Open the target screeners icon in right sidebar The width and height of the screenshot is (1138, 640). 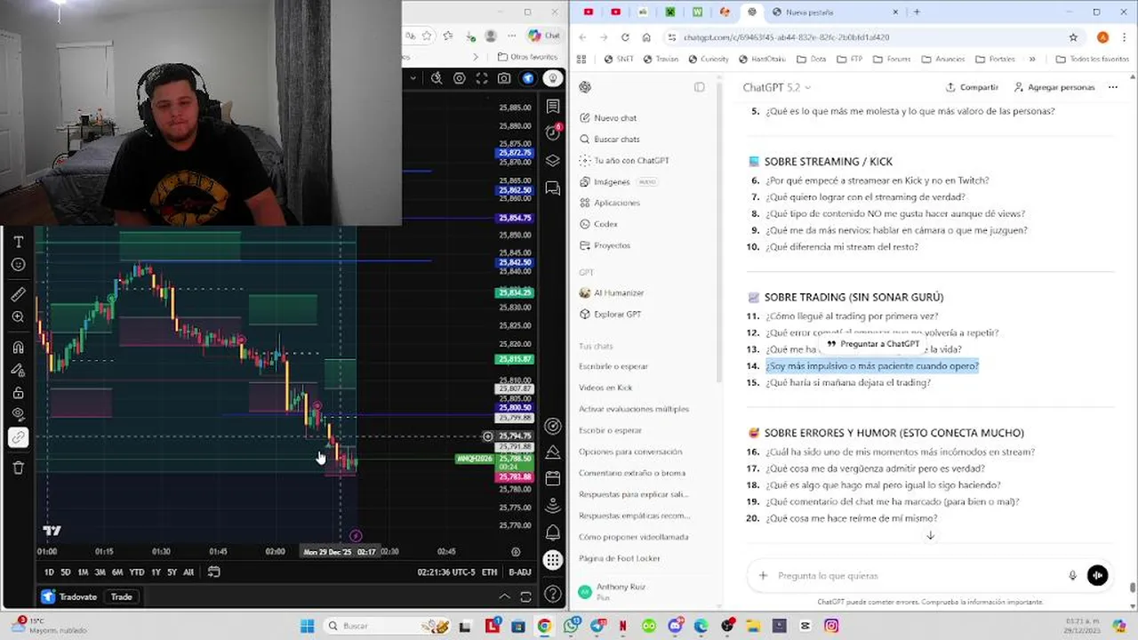click(553, 427)
